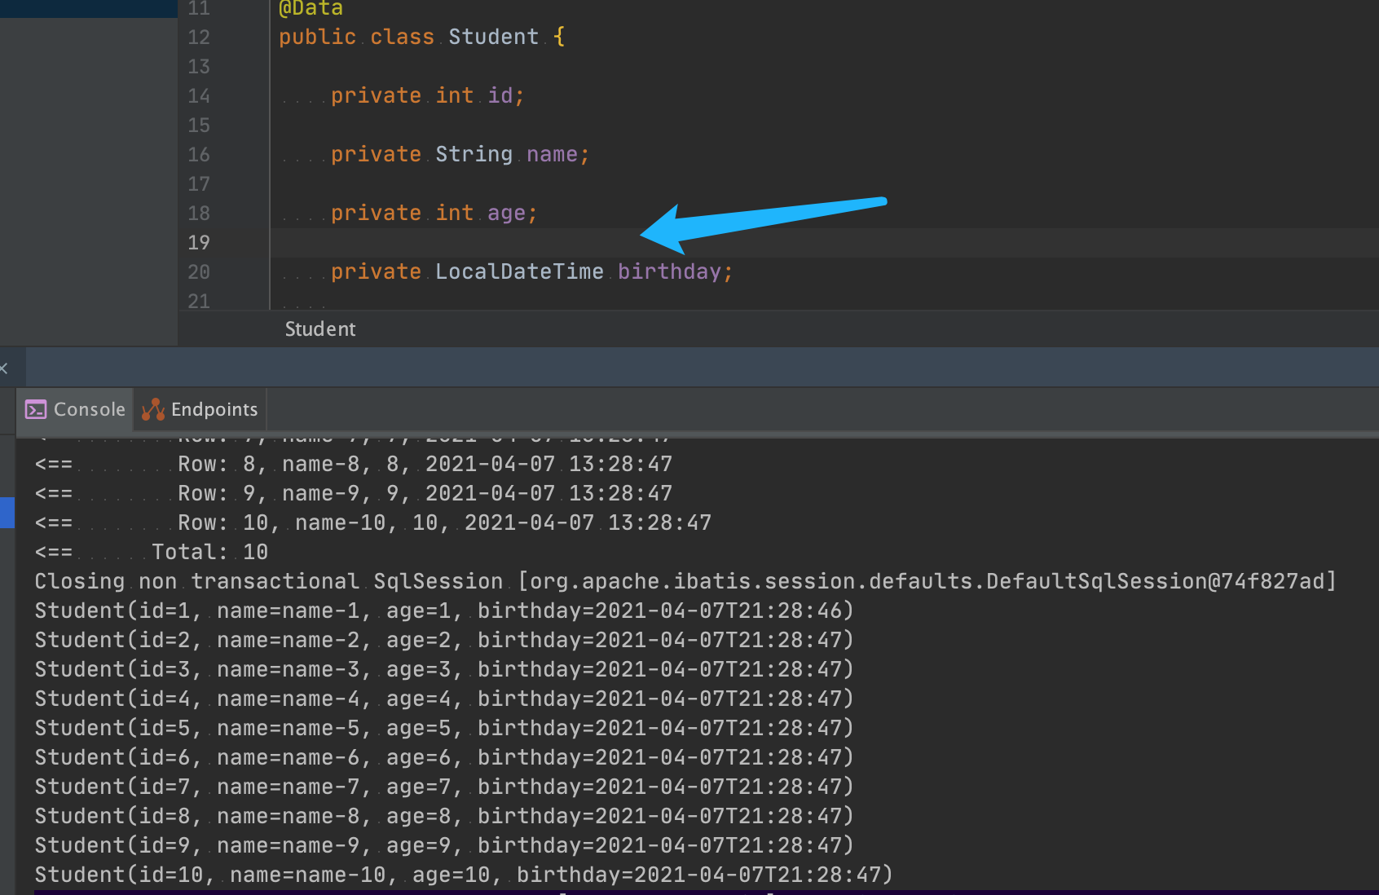1379x895 pixels.
Task: Click the LocalDateTime type on line 20
Action: (519, 272)
